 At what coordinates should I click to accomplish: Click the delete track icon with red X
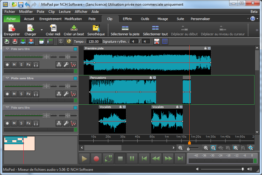(x=31, y=42)
